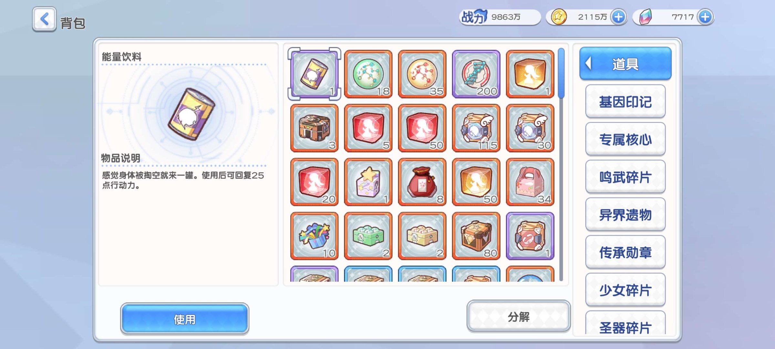Viewport: 775px width, 349px height.
Task: Add more crystals with plus button
Action: (705, 17)
